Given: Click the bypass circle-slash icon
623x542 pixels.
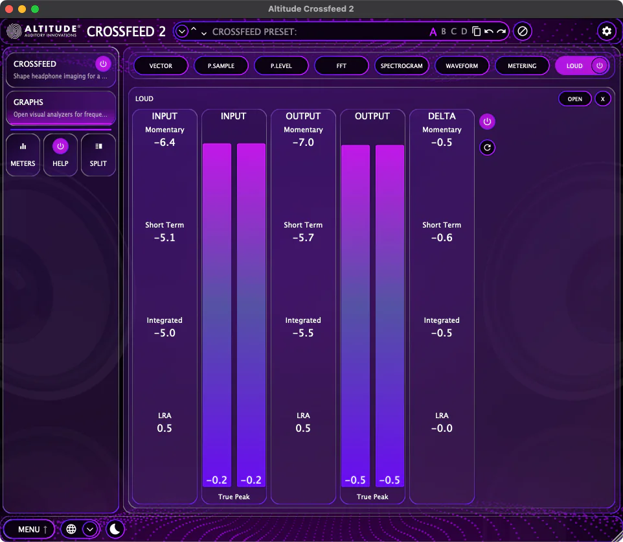Looking at the screenshot, I should pyautogui.click(x=523, y=31).
